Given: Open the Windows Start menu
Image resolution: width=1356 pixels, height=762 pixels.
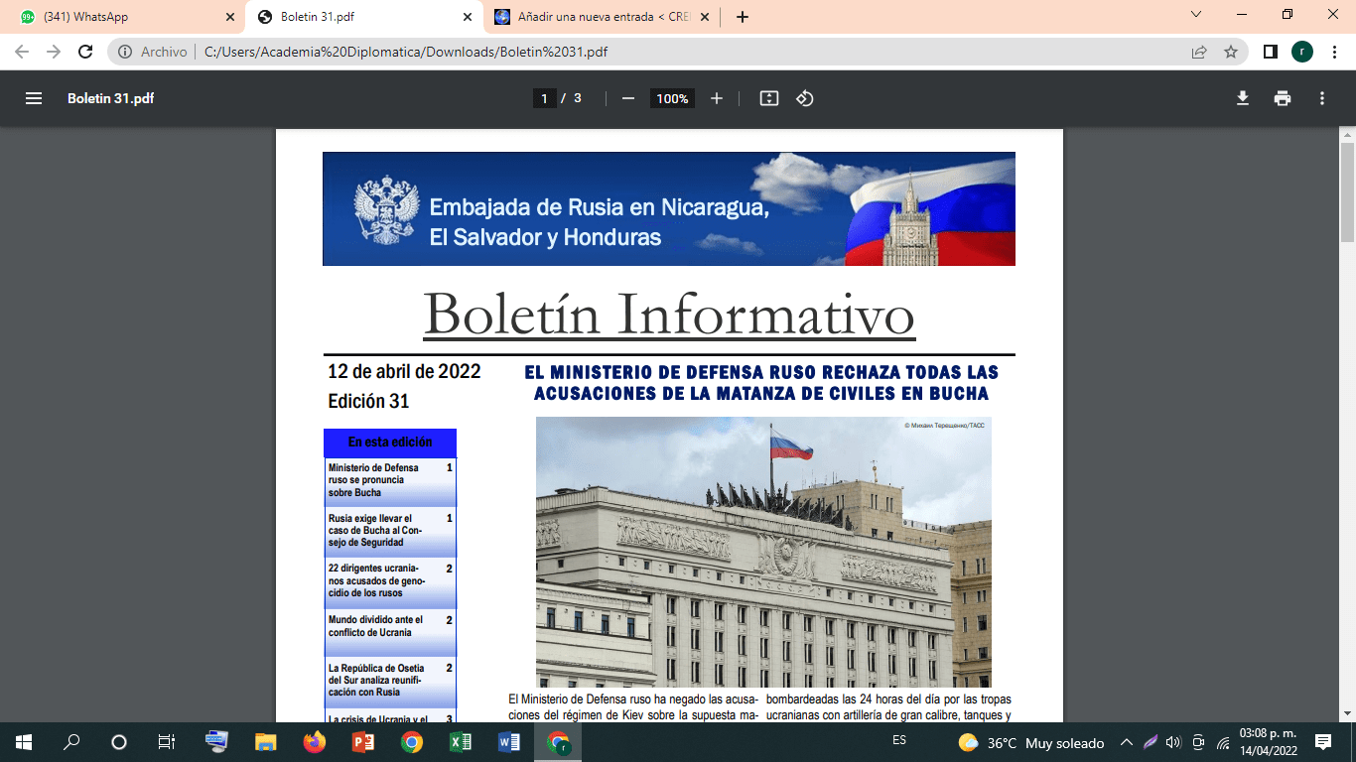Looking at the screenshot, I should point(24,742).
